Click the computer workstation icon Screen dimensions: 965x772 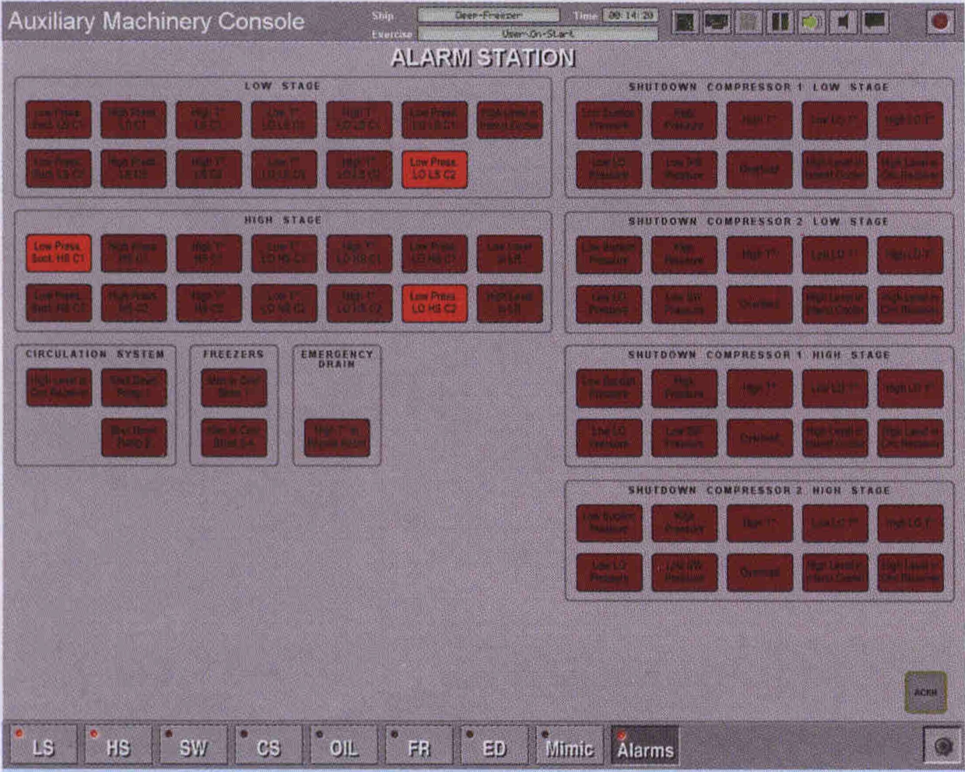[717, 22]
